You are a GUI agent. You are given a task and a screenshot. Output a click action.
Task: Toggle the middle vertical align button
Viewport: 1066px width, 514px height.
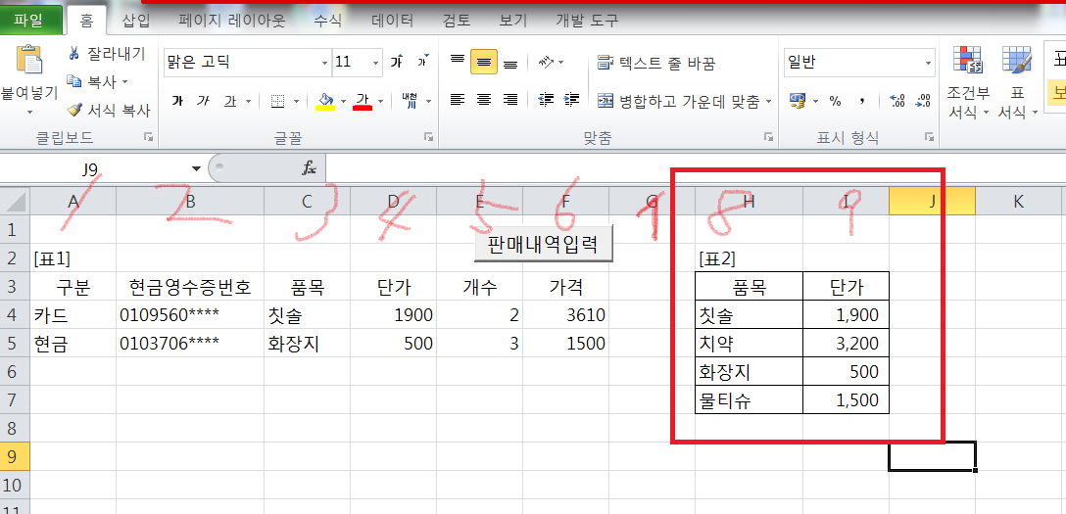tap(483, 62)
